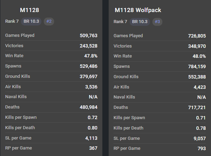Open the M1128 Wolfpack vehicle title
The width and height of the screenshot is (211, 156).
pos(138,10)
